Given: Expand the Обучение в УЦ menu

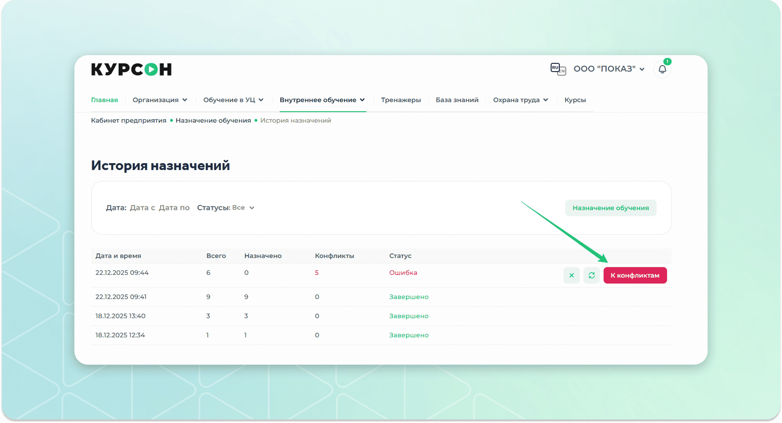Looking at the screenshot, I should (x=233, y=100).
